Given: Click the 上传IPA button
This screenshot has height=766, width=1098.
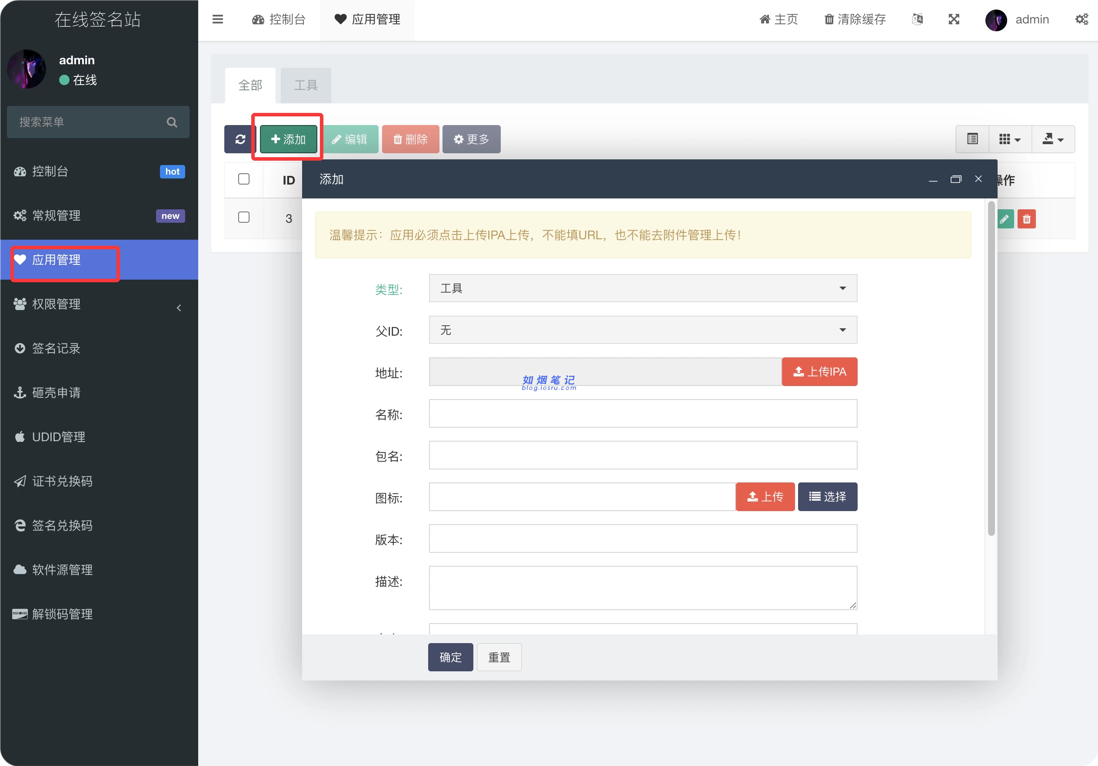Looking at the screenshot, I should tap(819, 372).
